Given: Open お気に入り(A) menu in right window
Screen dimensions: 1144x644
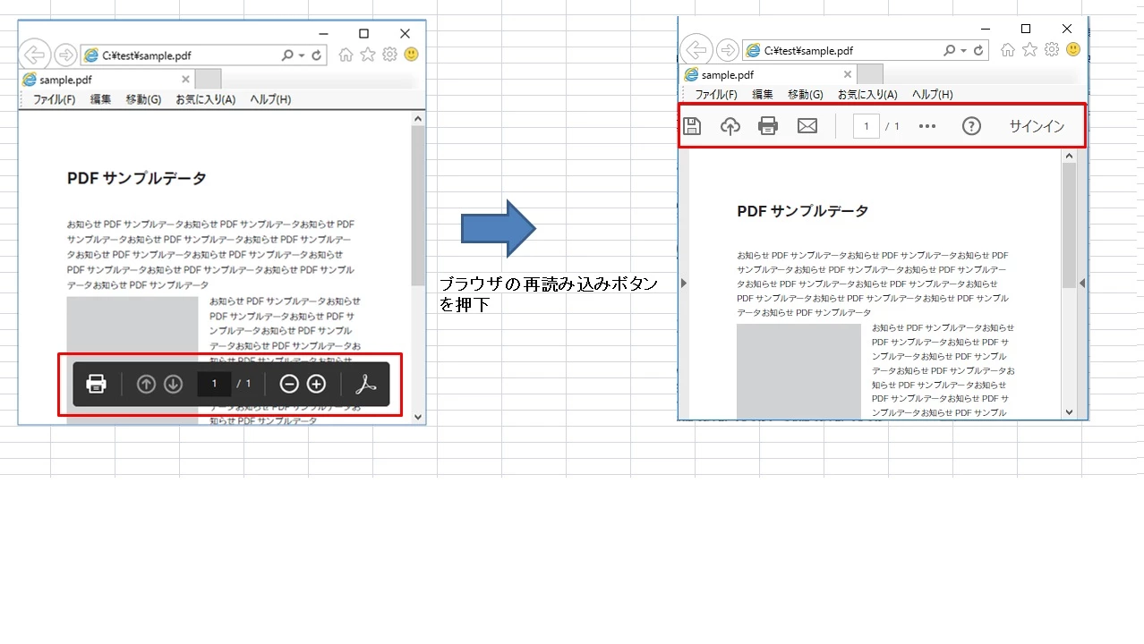Looking at the screenshot, I should click(x=867, y=94).
